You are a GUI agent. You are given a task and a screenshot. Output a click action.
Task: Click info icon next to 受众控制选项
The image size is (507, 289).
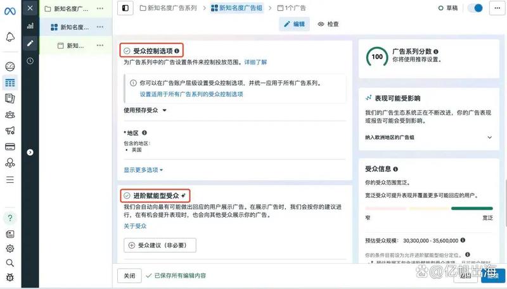coord(177,51)
